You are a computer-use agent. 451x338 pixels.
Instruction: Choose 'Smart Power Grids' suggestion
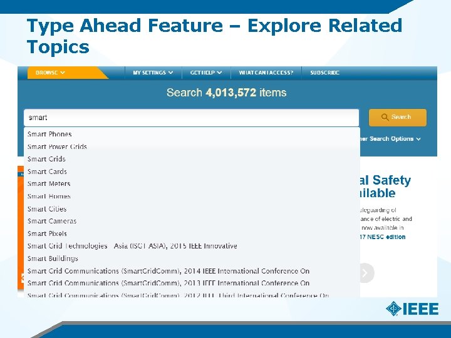point(192,146)
